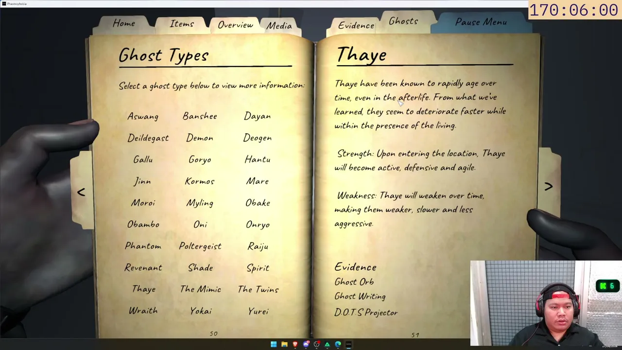Open the Dayan ghost entry
622x350 pixels.
pos(258,117)
